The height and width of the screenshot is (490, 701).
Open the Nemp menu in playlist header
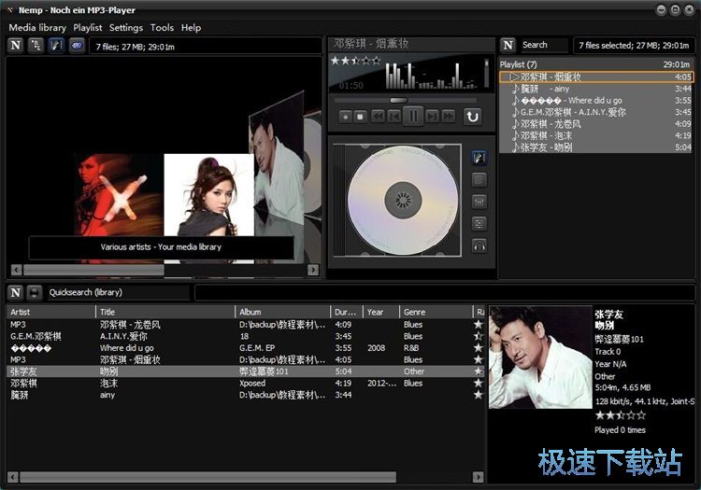click(x=508, y=45)
